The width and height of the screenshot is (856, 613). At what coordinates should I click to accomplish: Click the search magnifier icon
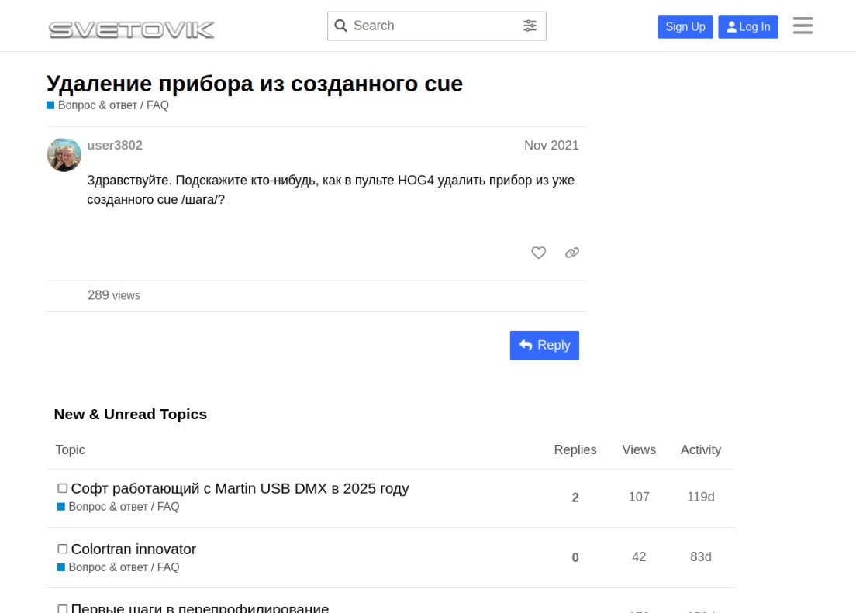(340, 26)
